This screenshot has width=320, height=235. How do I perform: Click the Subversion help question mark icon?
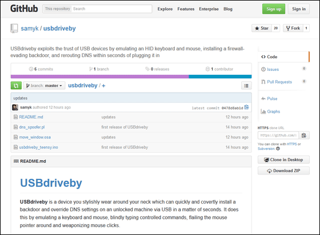point(278,149)
